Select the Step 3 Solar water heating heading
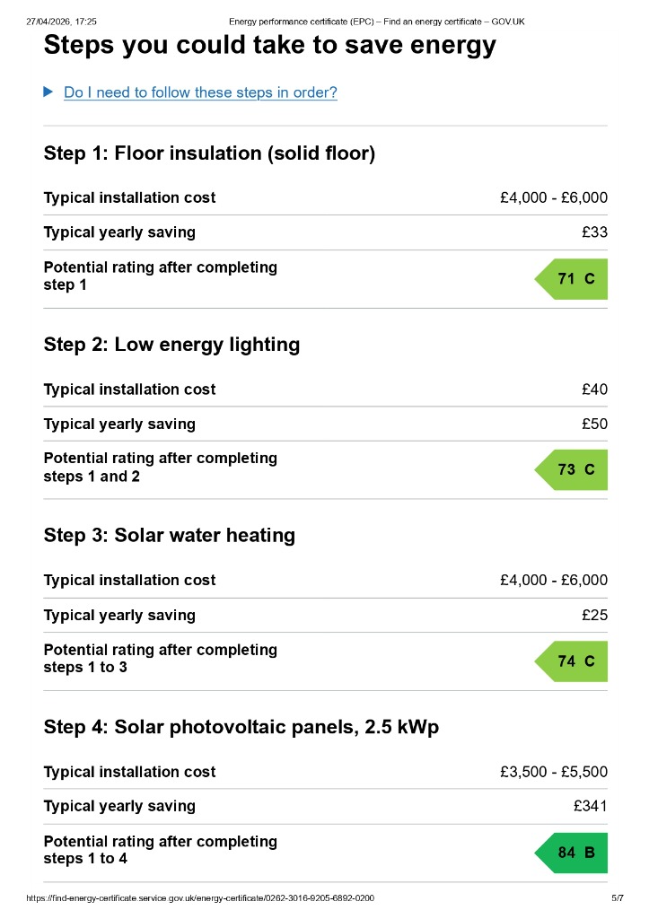This screenshot has height=919, width=649. [170, 536]
